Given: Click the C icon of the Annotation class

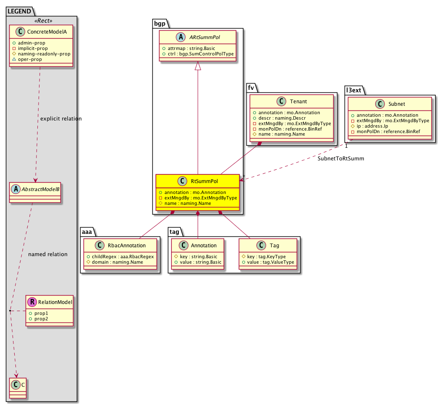Looking at the screenshot, I should pyautogui.click(x=183, y=246).
